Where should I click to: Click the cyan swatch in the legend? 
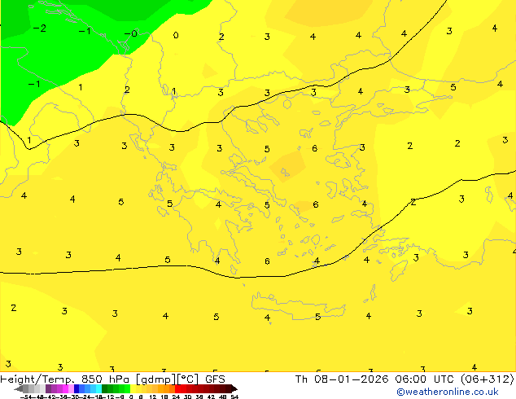tap(98, 388)
